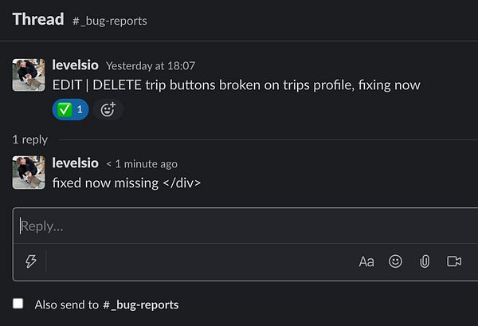Enable the Also send to #_bug-reports checkbox
Viewport: 478px width, 326px height.
point(18,304)
